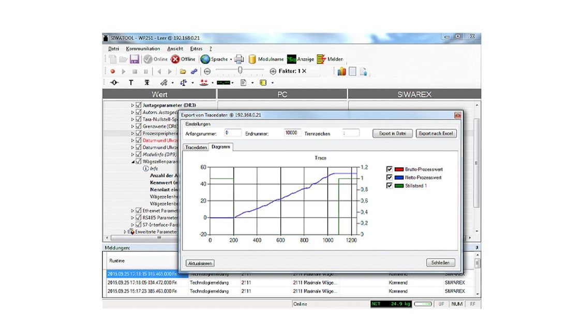The width and height of the screenshot is (582, 328).
Task: Toggle checkbox for Ethernet Parameter row
Action: [x=139, y=211]
